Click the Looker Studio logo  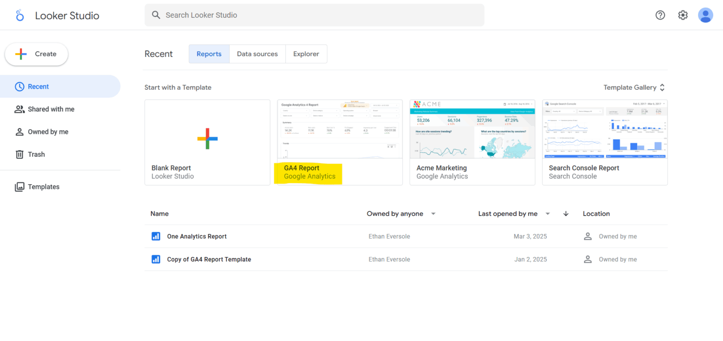pos(19,15)
